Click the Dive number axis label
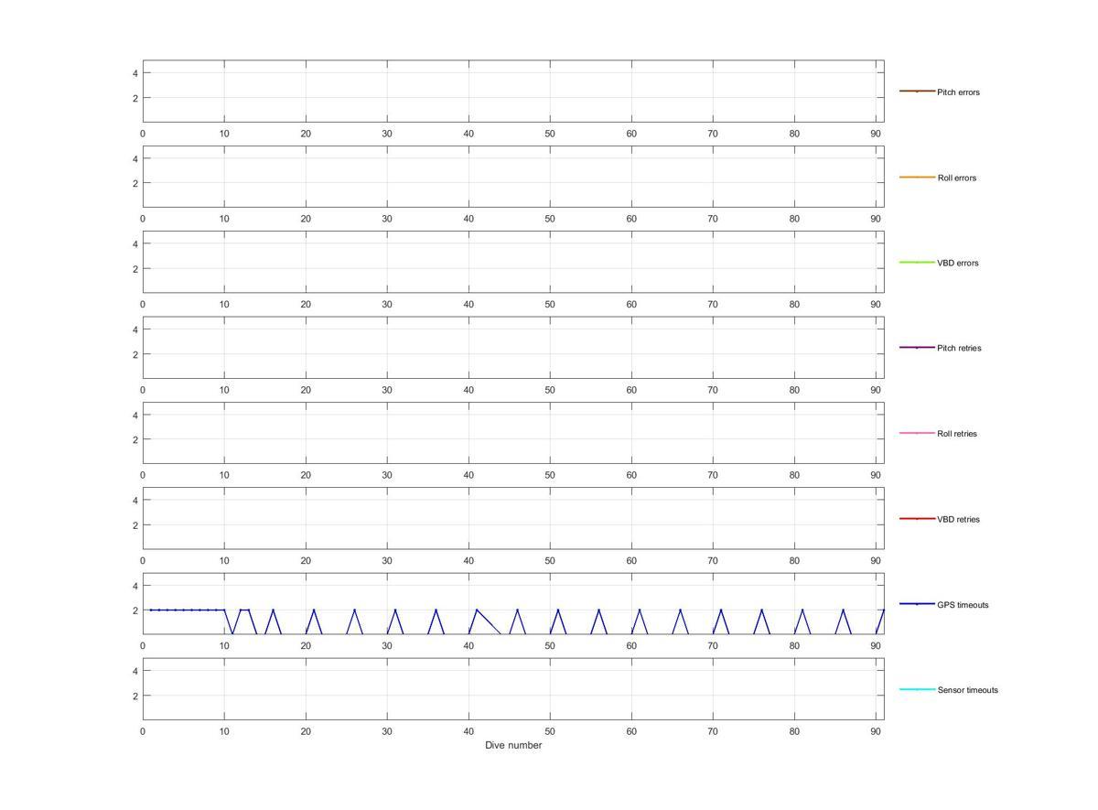 tap(513, 745)
